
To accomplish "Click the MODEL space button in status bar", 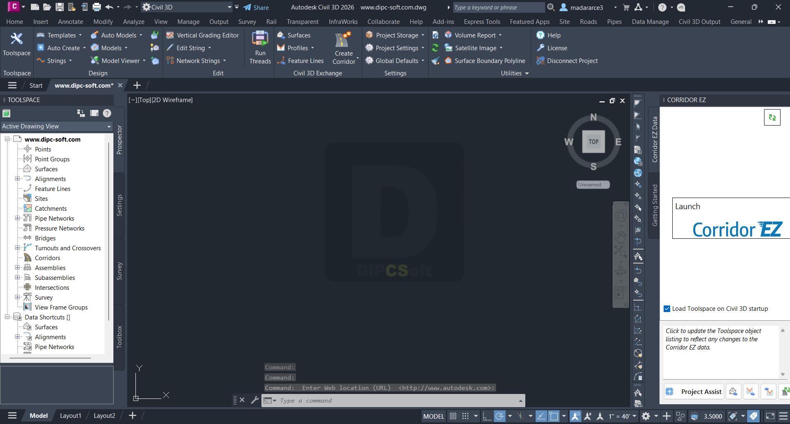I will click(x=433, y=416).
